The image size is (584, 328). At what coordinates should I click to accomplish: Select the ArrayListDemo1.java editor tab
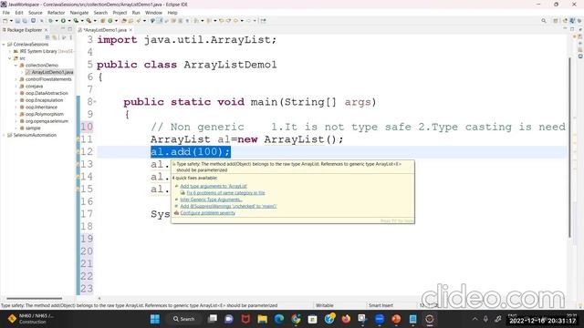(105, 30)
